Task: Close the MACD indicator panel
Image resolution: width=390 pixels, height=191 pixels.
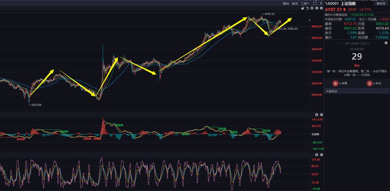Action: (x=316, y=115)
